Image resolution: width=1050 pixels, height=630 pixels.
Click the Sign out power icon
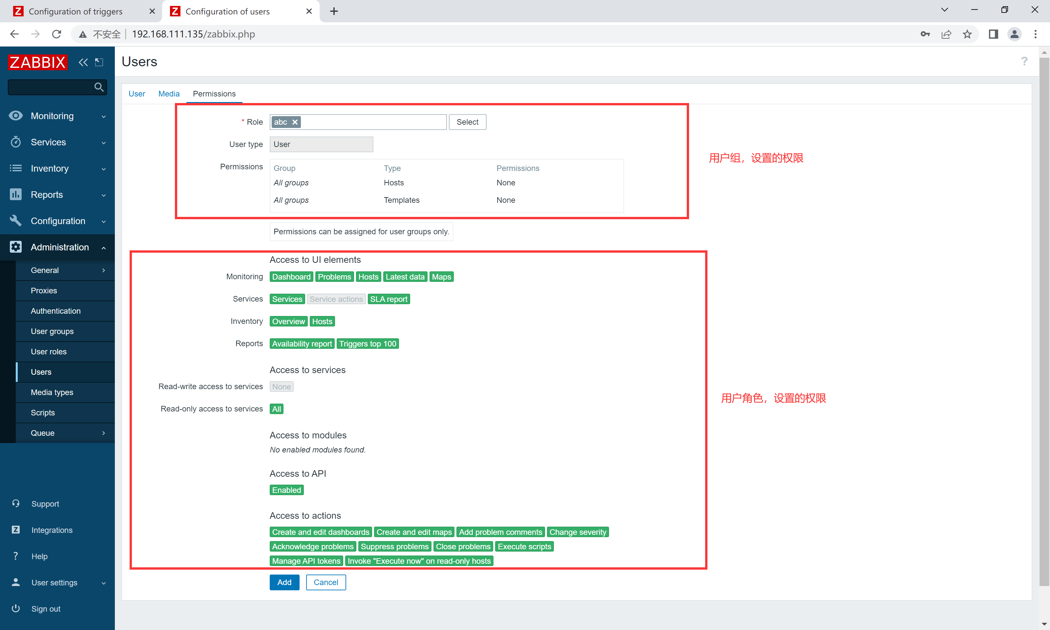point(16,608)
